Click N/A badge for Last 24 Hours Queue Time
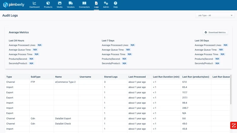Viewport: 237px width, 133px height. pyautogui.click(x=35, y=50)
